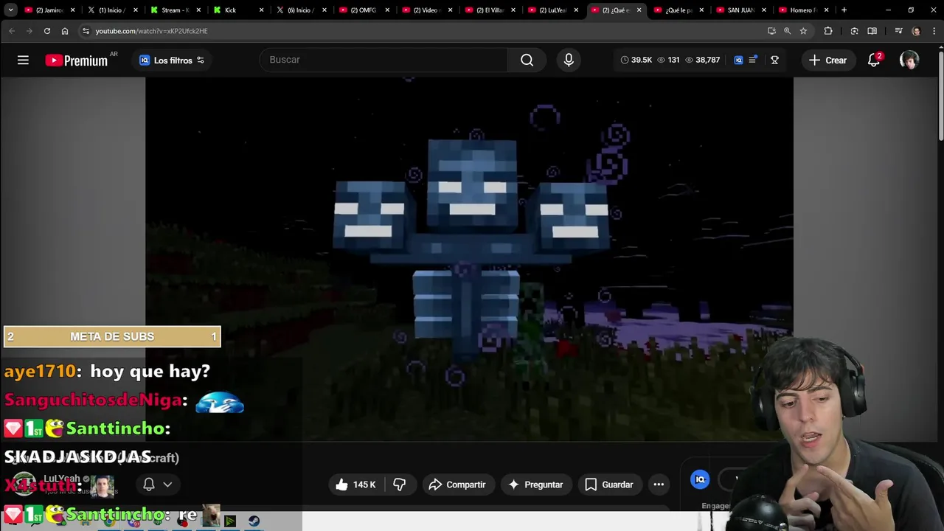Start voice search with microphone icon

pos(569,60)
